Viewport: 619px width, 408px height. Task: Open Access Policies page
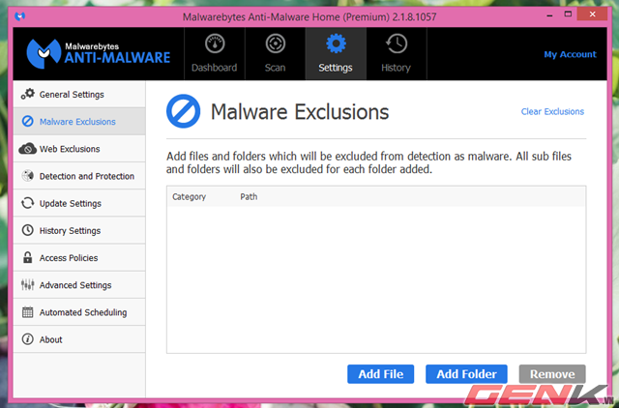click(x=79, y=258)
